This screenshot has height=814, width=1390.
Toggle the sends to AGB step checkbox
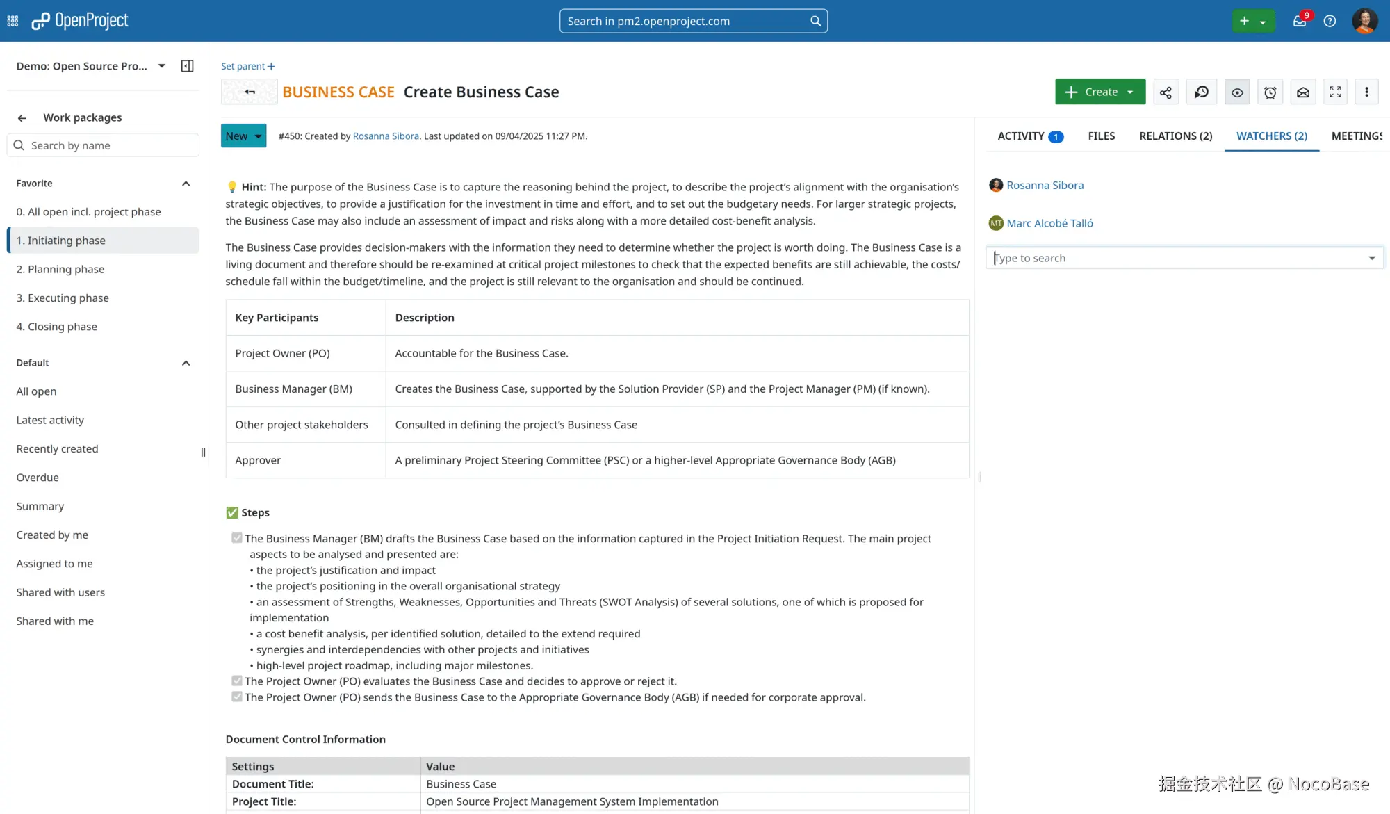237,697
